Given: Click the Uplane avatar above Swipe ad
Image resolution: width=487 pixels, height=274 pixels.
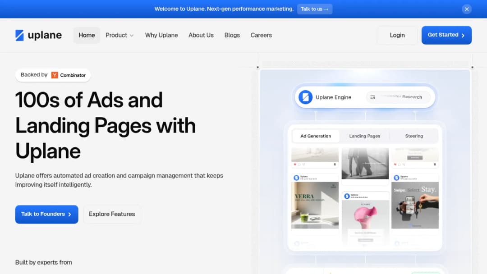Looking at the screenshot, I should coord(396,178).
